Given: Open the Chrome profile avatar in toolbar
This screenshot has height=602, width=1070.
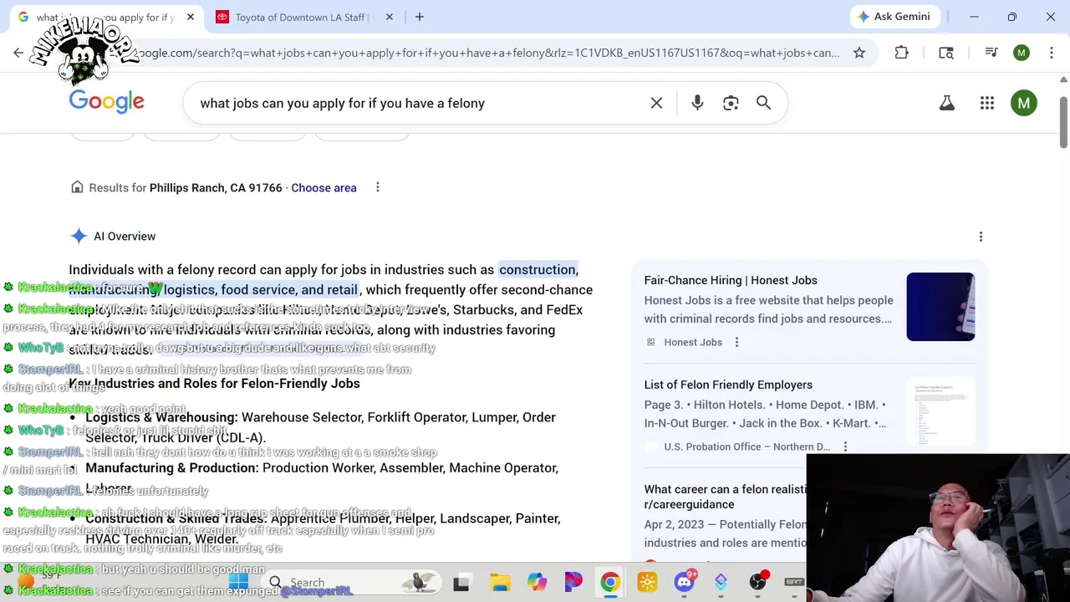Looking at the screenshot, I should click(x=1022, y=53).
